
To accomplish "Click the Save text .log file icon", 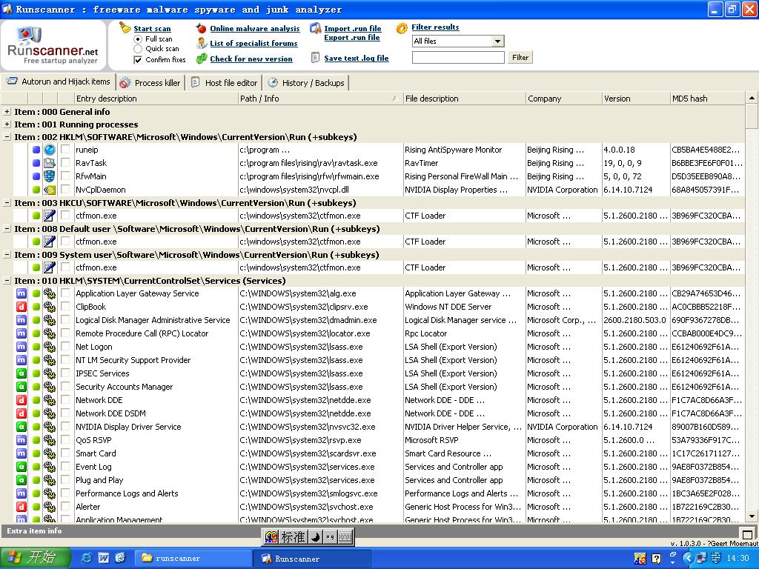I will (316, 58).
